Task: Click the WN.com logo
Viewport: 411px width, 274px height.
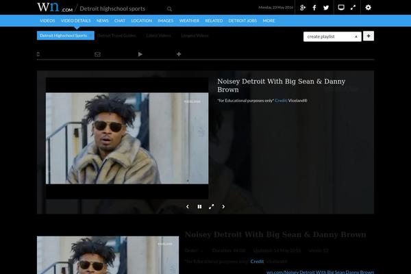Action: click(x=55, y=7)
